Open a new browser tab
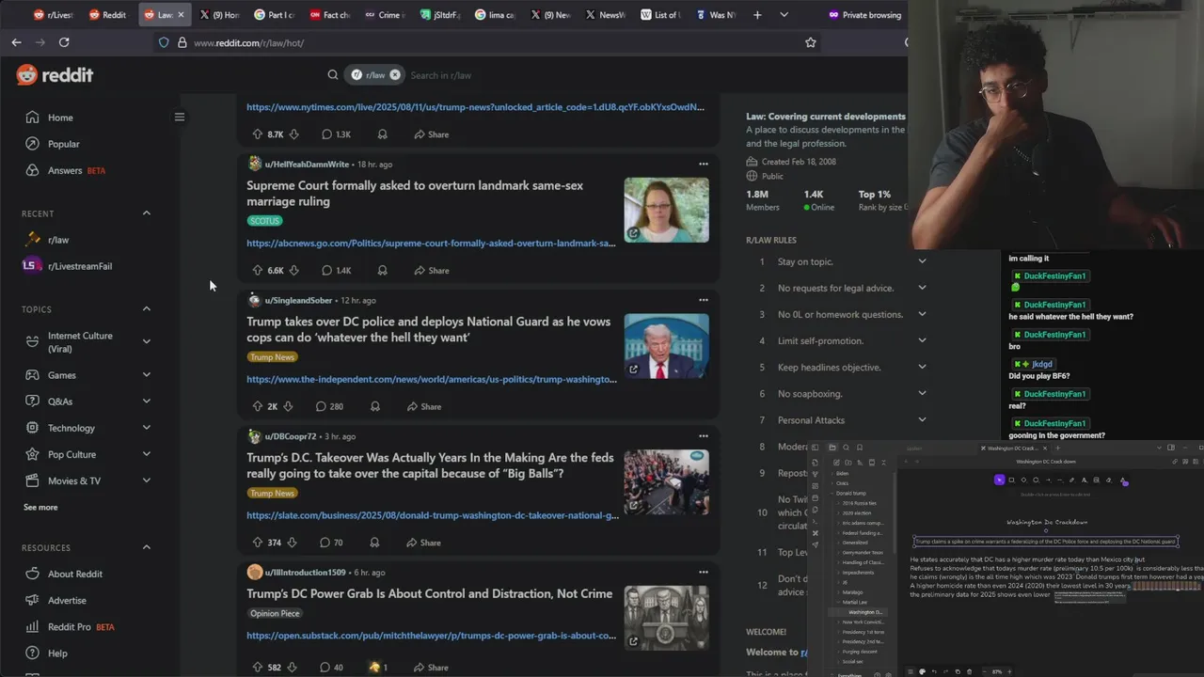1204x677 pixels. [x=757, y=15]
